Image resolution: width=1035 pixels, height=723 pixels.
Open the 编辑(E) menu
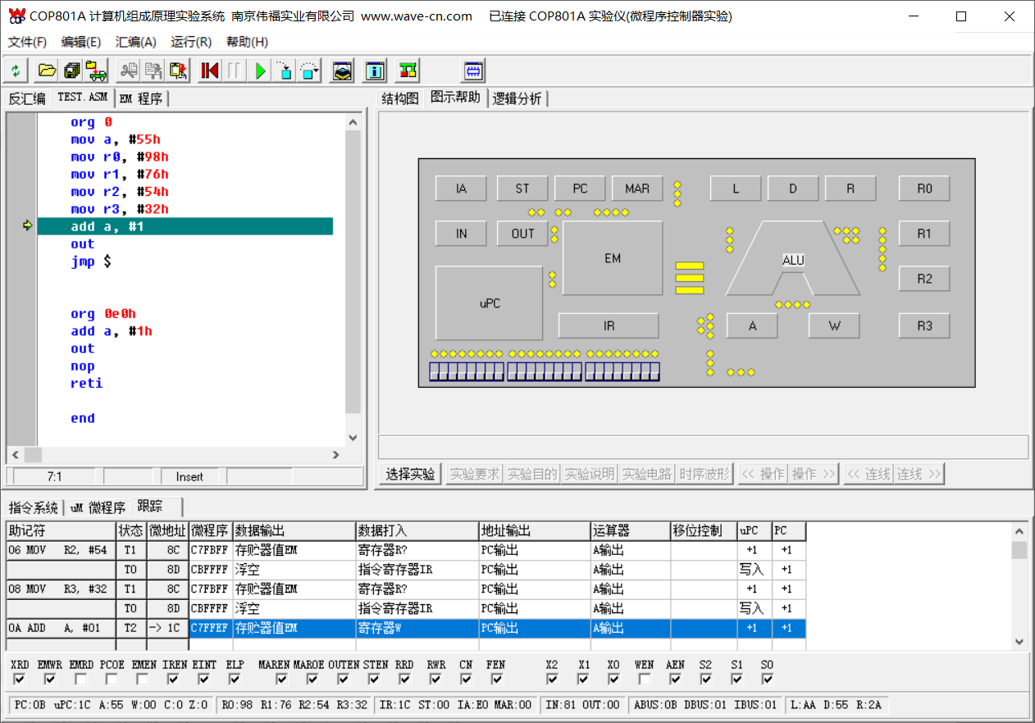tap(81, 42)
